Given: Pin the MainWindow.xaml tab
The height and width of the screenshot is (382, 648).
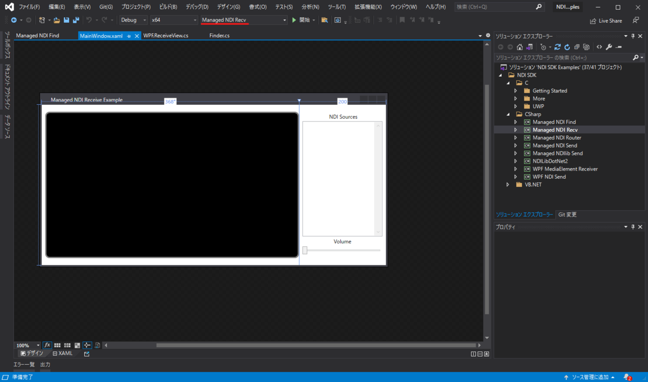Looking at the screenshot, I should tap(129, 36).
